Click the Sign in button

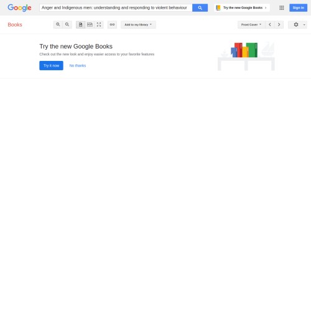click(x=298, y=7)
